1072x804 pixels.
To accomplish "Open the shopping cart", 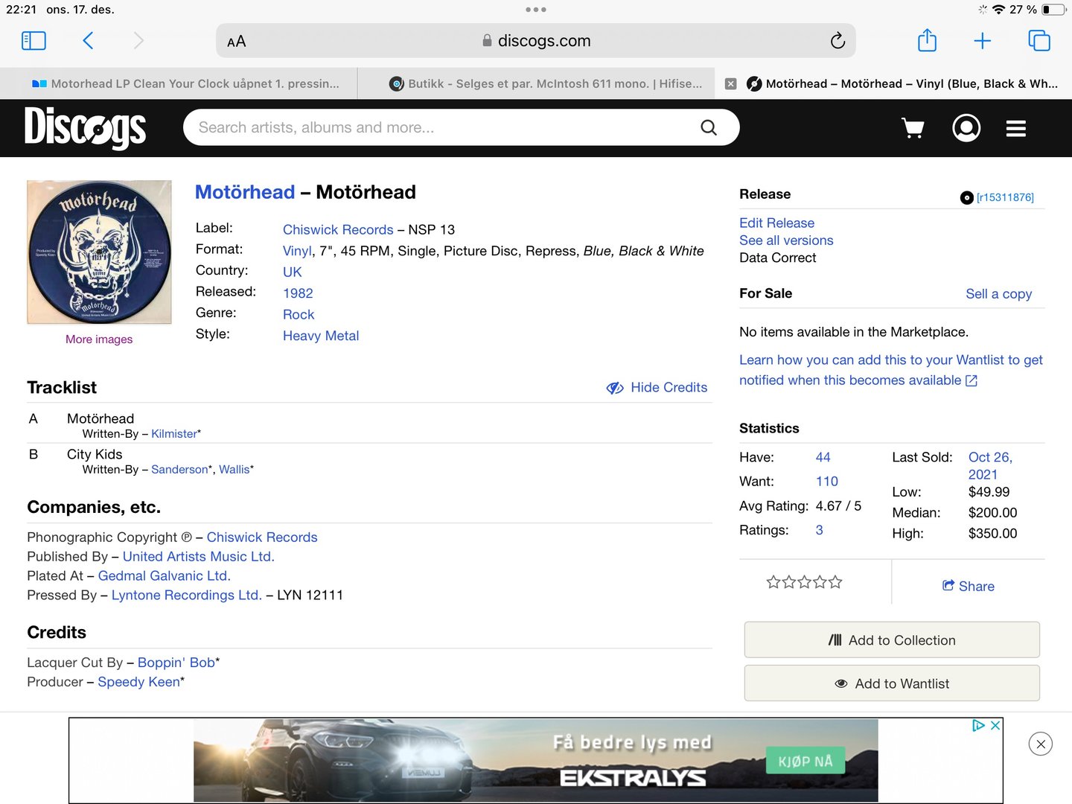I will click(x=913, y=129).
